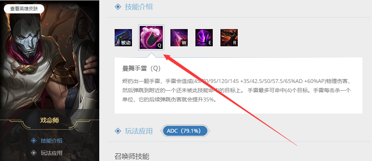This screenshot has height=161, width=372.
Task: Click the grenade skill description paragraph
Action: point(237,91)
